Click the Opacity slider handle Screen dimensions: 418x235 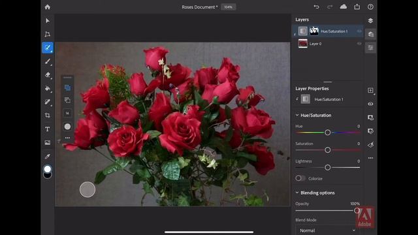(x=357, y=210)
